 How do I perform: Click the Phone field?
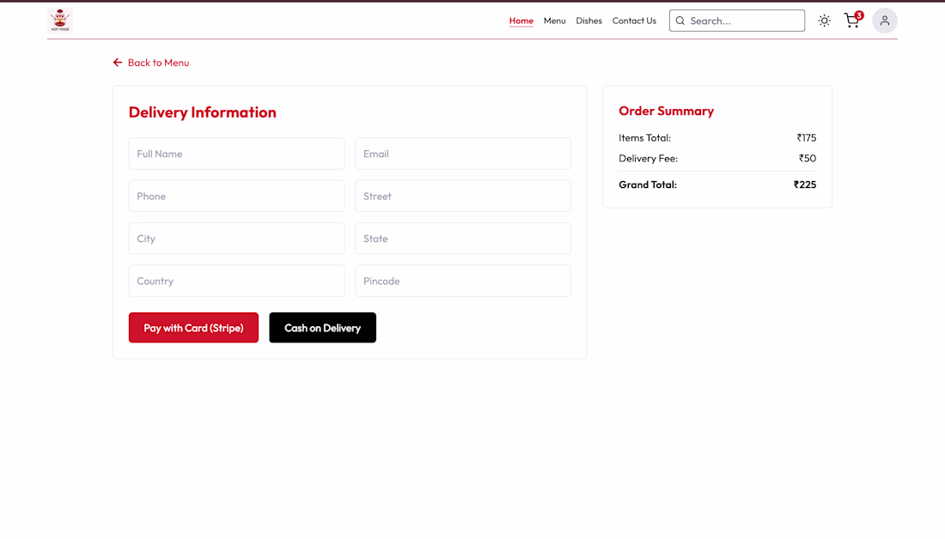point(236,196)
